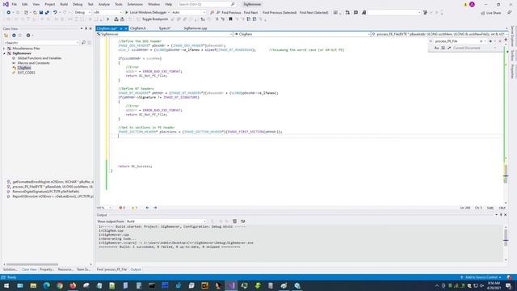Close the CSigRem.cpp tab
Viewport: 517px width, 291px height.
(x=126, y=29)
